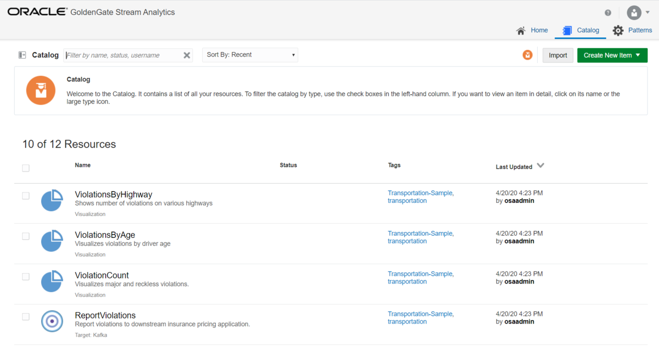The height and width of the screenshot is (346, 659).
Task: Click the Oracle GoldenGate Stream Analytics logo
Action: (91, 12)
